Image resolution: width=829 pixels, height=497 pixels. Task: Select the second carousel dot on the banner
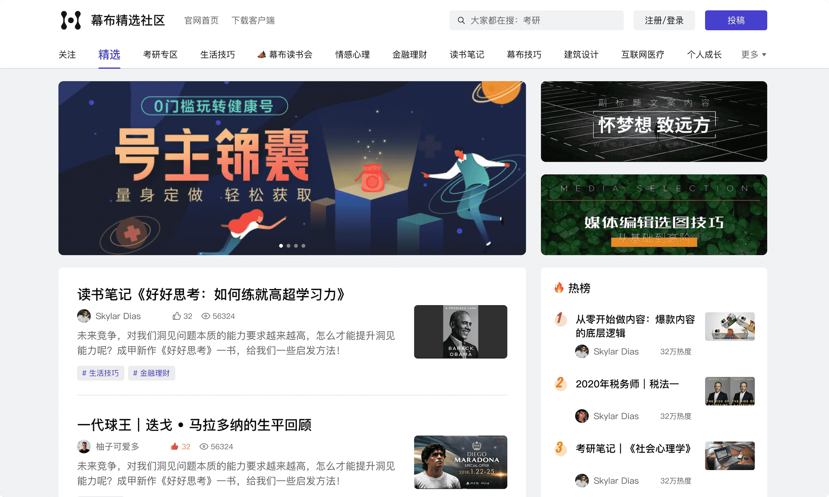(x=288, y=246)
